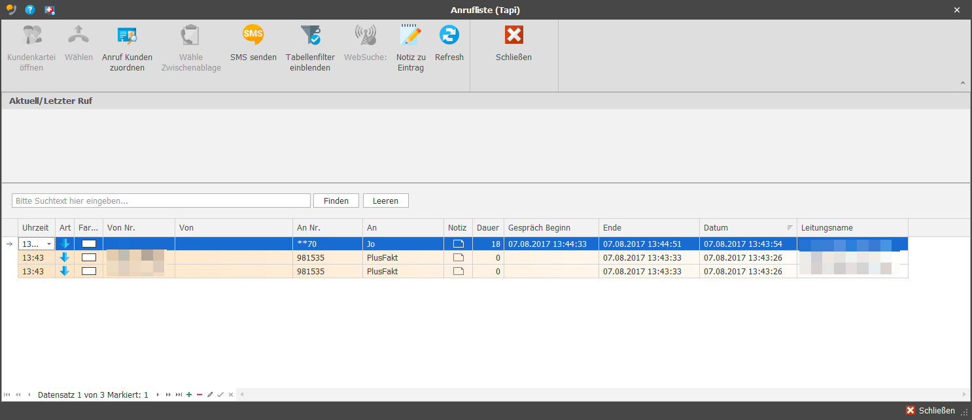Image resolution: width=972 pixels, height=420 pixels.
Task: Click the color swatch in third row
Action: (89, 271)
